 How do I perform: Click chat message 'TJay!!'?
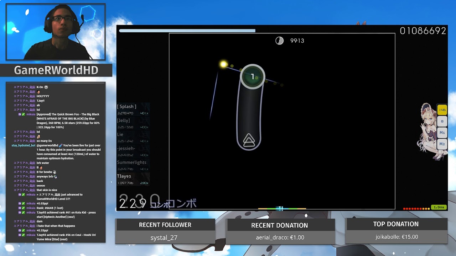(41, 101)
